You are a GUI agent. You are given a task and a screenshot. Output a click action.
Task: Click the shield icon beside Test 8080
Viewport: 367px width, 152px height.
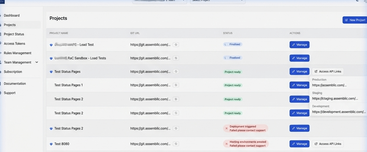tap(51, 144)
